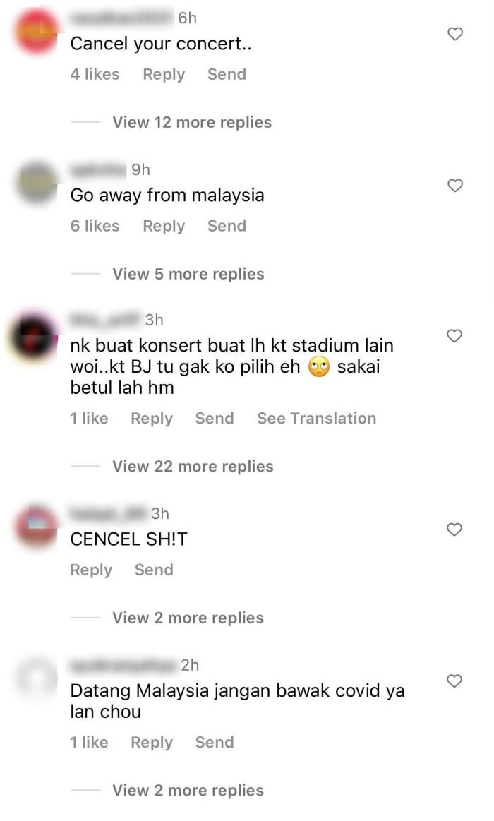494x821 pixels.
Task: Send the 'Cancel your concert..' comment
Action: (x=227, y=74)
